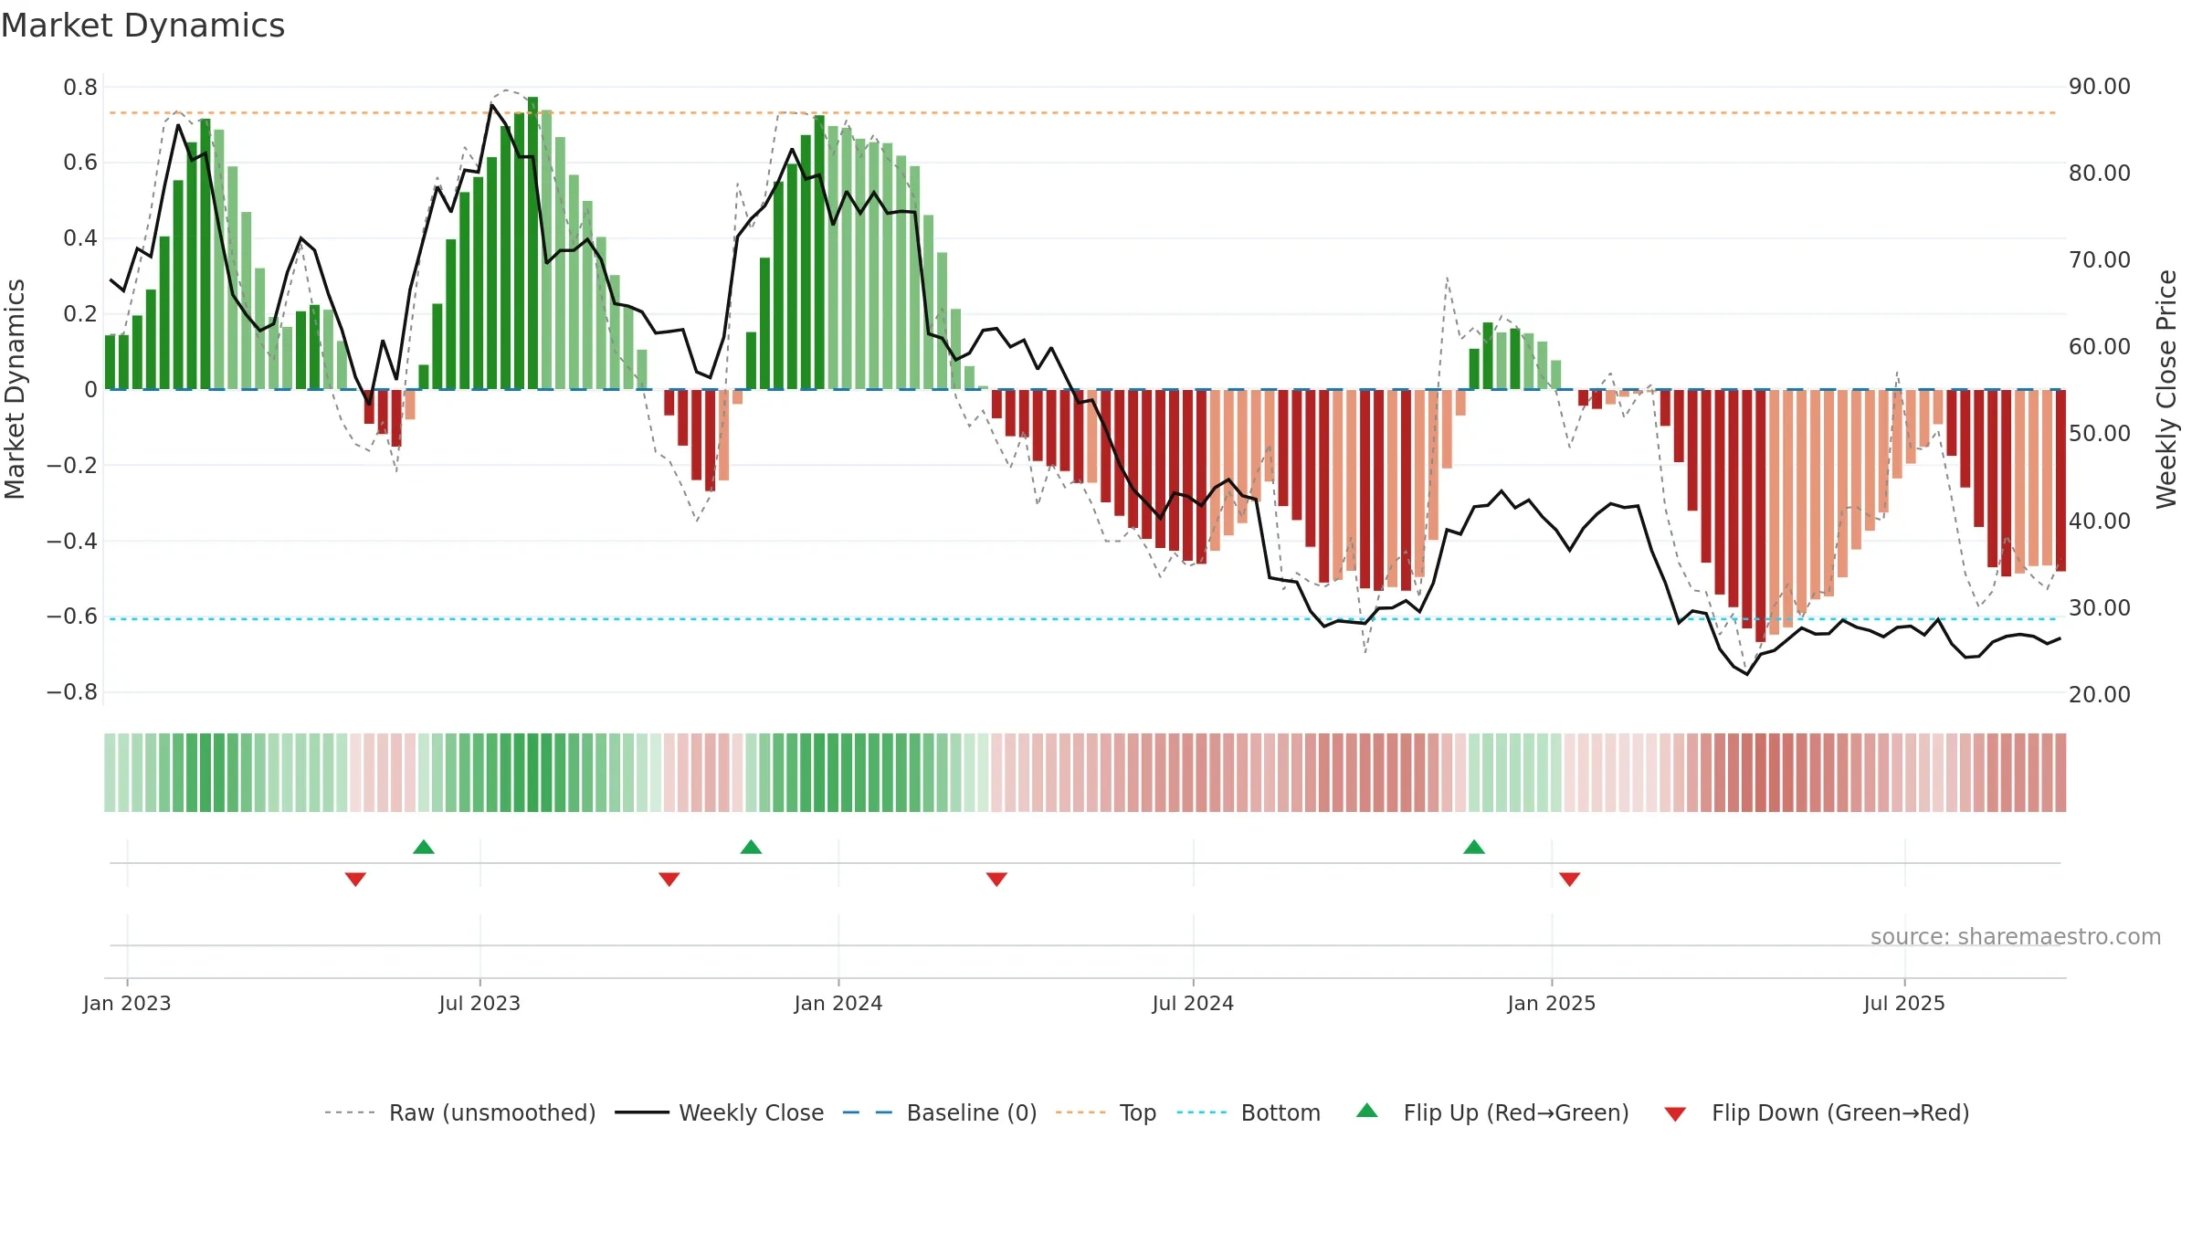This screenshot has height=1233, width=2192.
Task: Click the Bottom legend entry
Action: (1249, 1112)
